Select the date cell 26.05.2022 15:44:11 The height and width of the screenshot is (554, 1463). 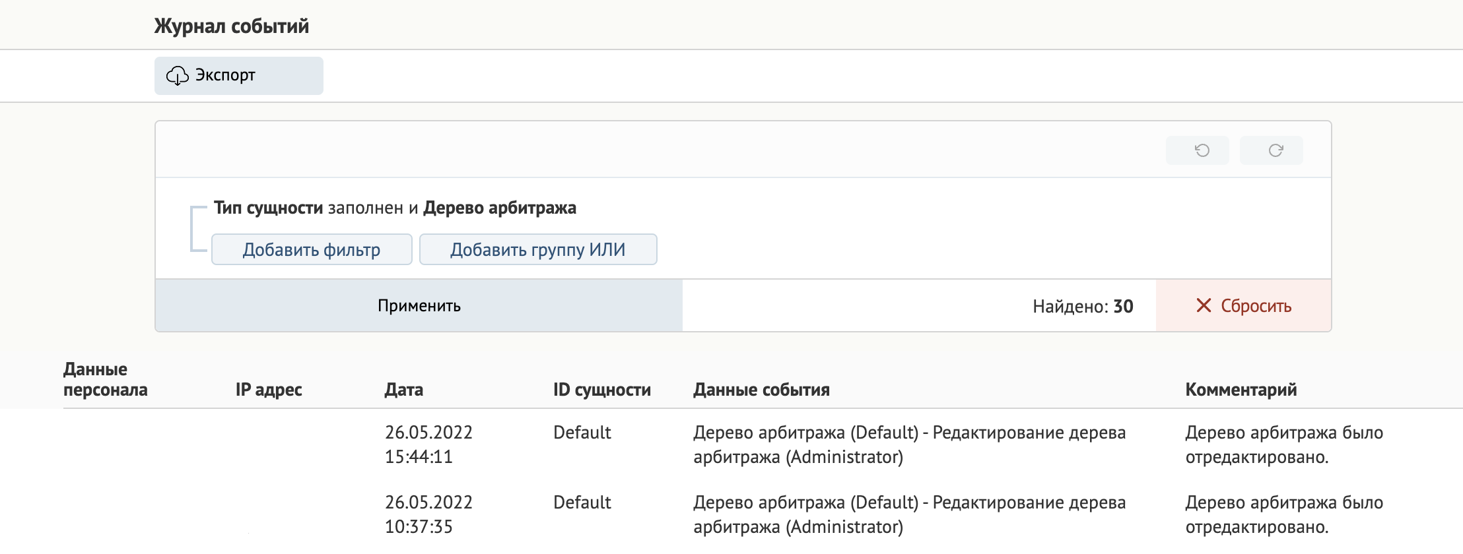[x=428, y=445]
